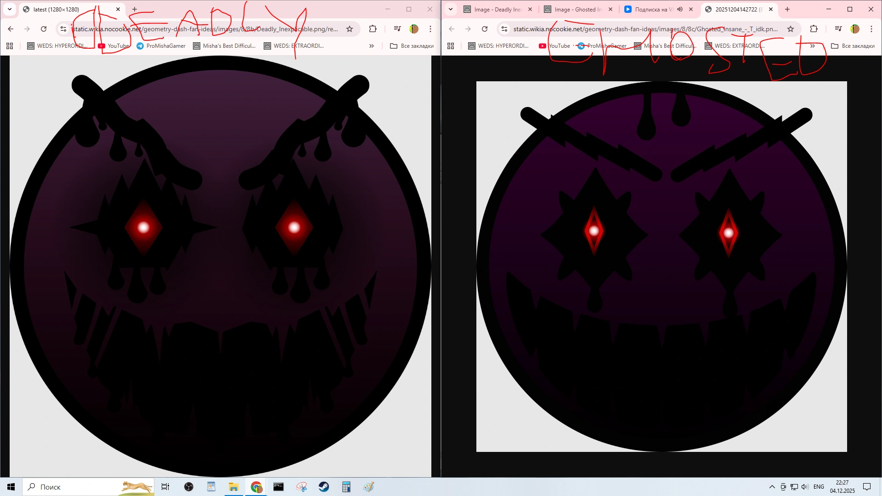The height and width of the screenshot is (496, 882).
Task: Reload the page in left browser window
Action: pos(44,29)
